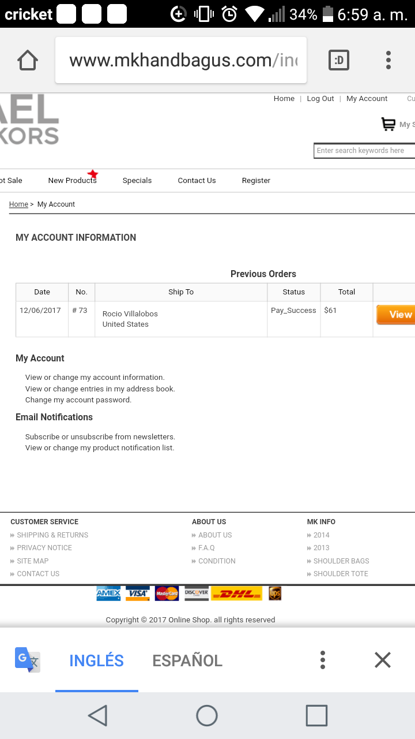Tap the MasterCard payment logo
The image size is (415, 739).
167,594
